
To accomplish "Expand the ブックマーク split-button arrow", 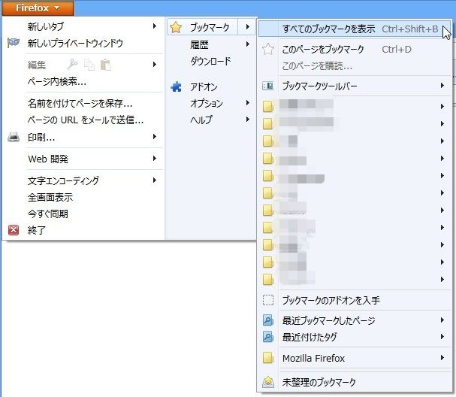I will click(247, 27).
